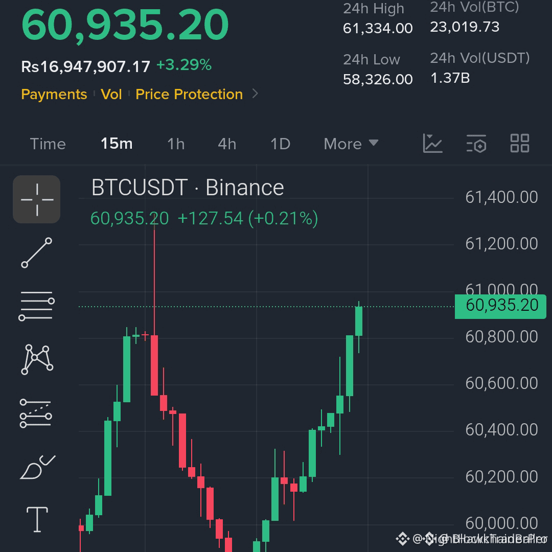Switch to the Time chart tab
552x552 pixels.
tap(48, 144)
